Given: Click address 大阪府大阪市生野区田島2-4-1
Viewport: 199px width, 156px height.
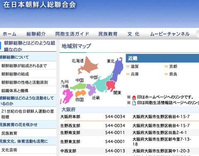Looking at the screenshot, I should [160, 133].
